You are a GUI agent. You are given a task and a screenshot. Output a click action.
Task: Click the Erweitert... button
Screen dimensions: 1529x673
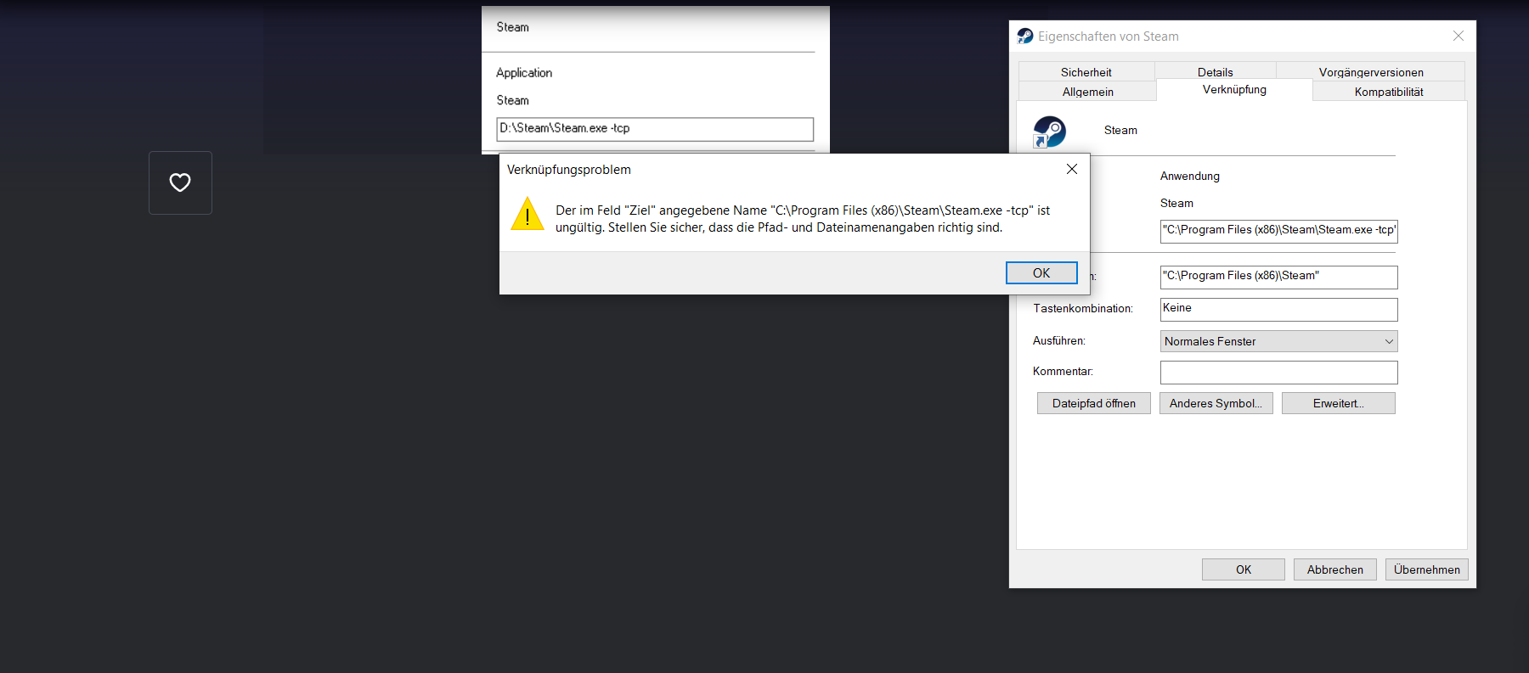coord(1338,403)
